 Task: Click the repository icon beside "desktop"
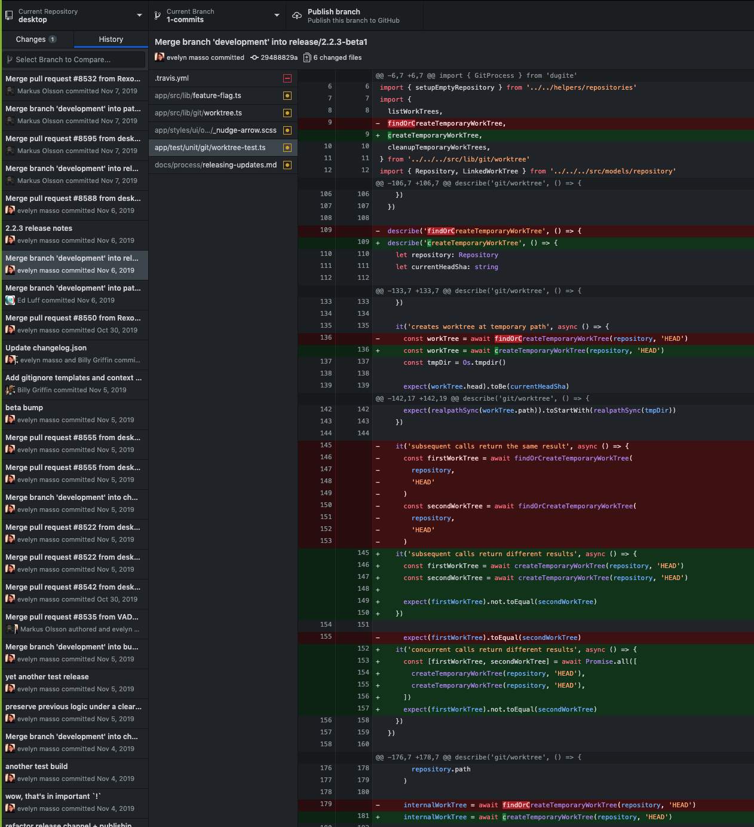tap(9, 14)
